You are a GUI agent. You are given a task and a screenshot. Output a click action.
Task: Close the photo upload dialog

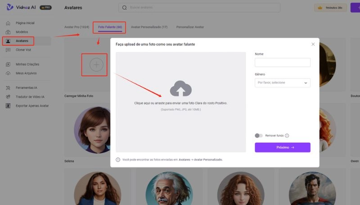click(313, 44)
